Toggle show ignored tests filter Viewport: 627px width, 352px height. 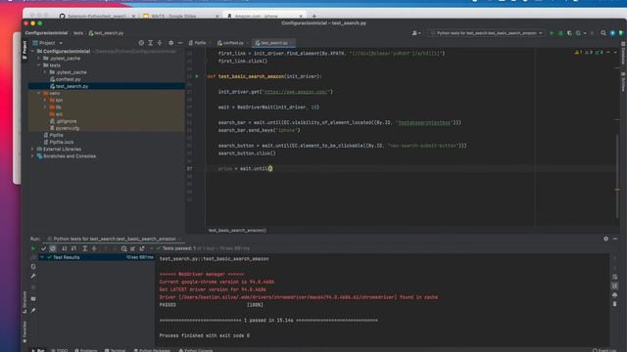53,248
